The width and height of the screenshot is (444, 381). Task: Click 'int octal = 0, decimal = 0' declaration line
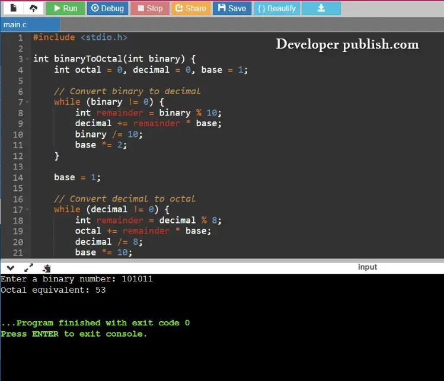[x=151, y=70]
